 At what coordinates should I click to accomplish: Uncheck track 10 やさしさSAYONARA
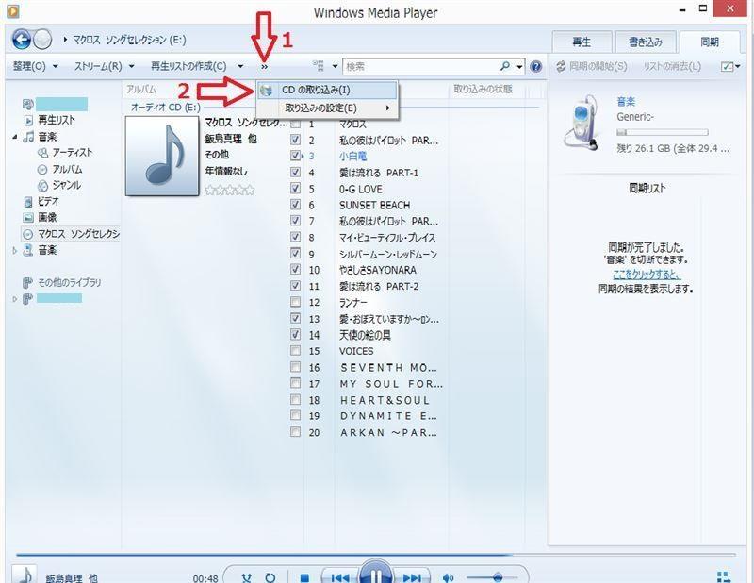click(296, 269)
